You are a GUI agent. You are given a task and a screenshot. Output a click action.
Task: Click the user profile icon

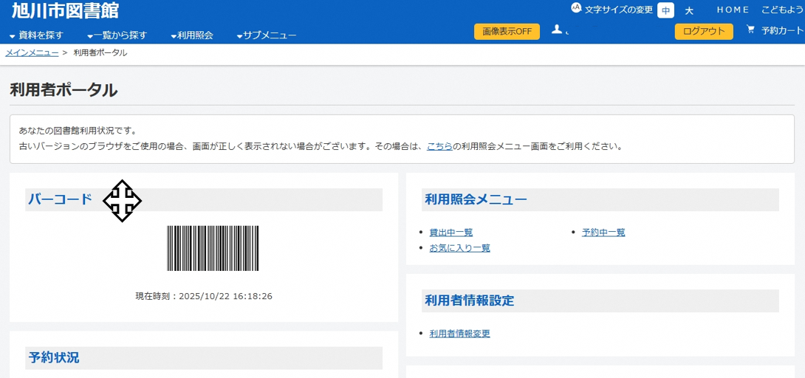556,30
